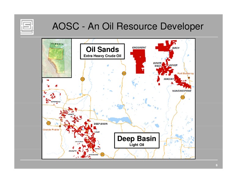The width and height of the screenshot is (237, 183).
Task: Click the WASKAHIGAN label
Action: [93, 155]
